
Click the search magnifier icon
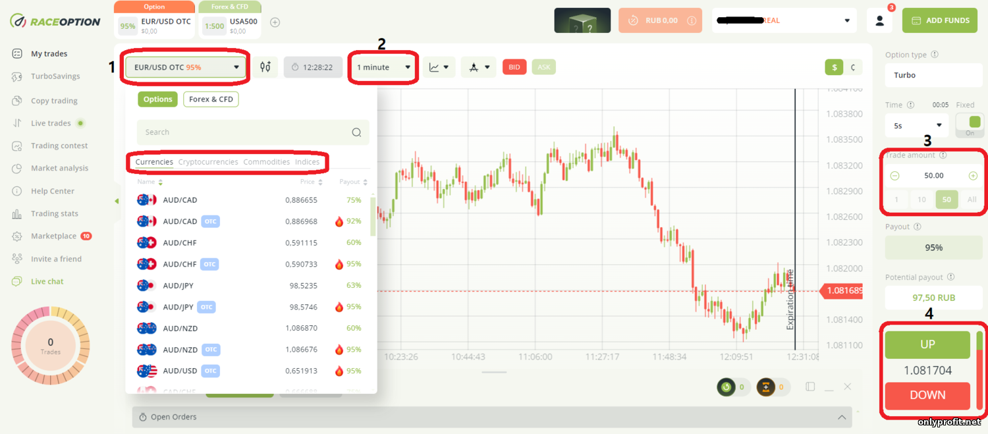356,132
